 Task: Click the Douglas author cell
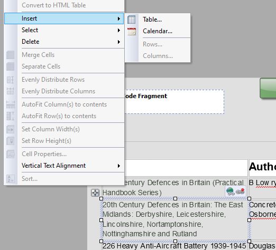262,246
